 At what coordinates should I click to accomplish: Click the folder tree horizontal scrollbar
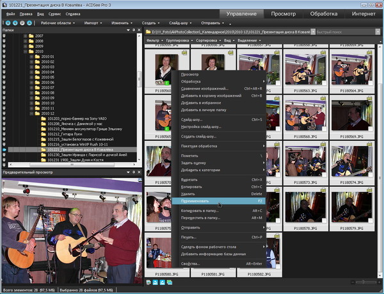click(x=72, y=165)
